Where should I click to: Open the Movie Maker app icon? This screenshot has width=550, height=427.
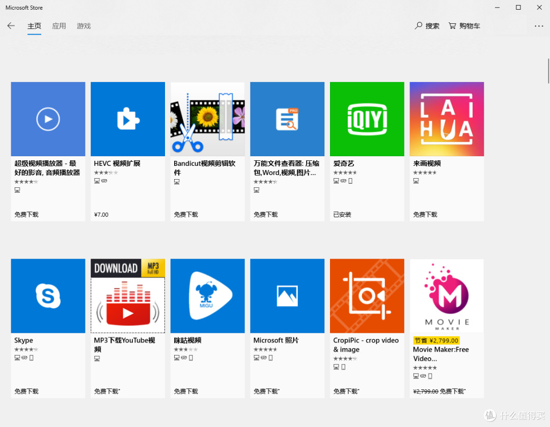pyautogui.click(x=447, y=296)
